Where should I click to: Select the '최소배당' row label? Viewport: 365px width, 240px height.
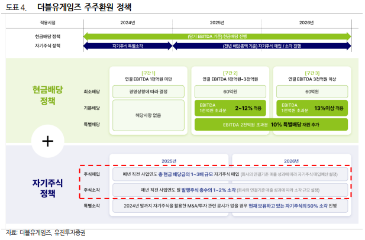pos(92,92)
